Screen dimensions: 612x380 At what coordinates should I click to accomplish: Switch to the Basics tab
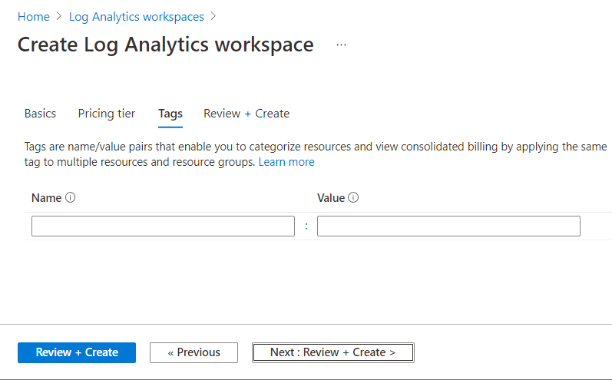click(x=40, y=114)
